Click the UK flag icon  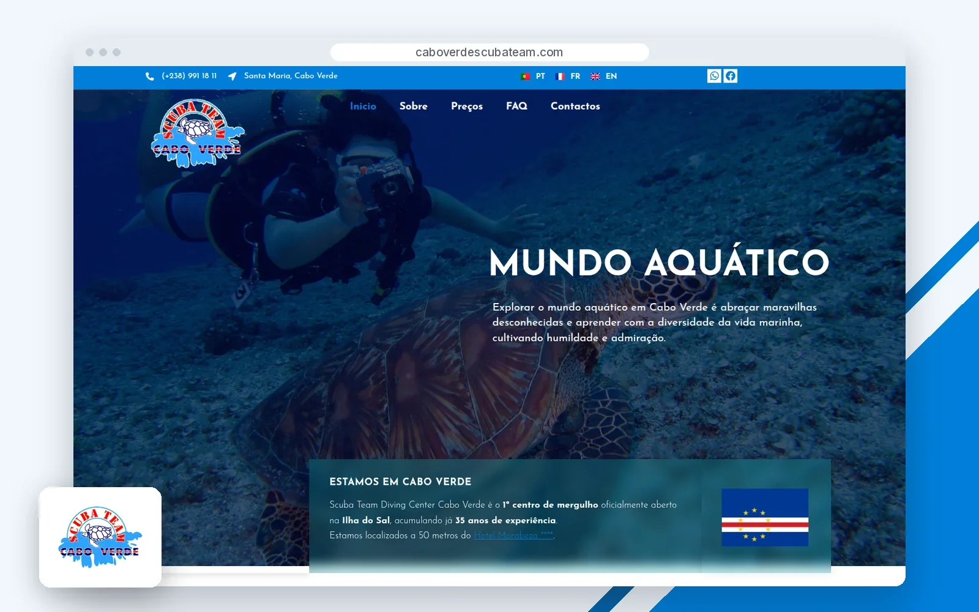click(x=595, y=76)
